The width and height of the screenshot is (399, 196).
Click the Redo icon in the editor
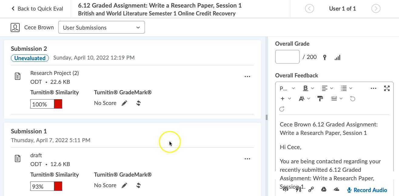click(x=282, y=109)
